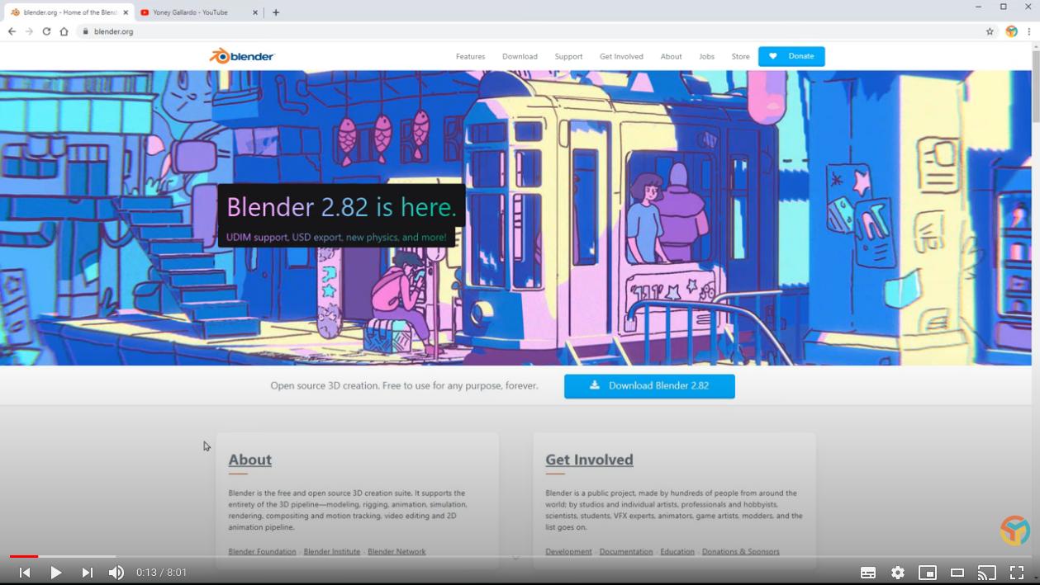Image resolution: width=1040 pixels, height=585 pixels.
Task: Open the Store nav item
Action: click(x=740, y=56)
